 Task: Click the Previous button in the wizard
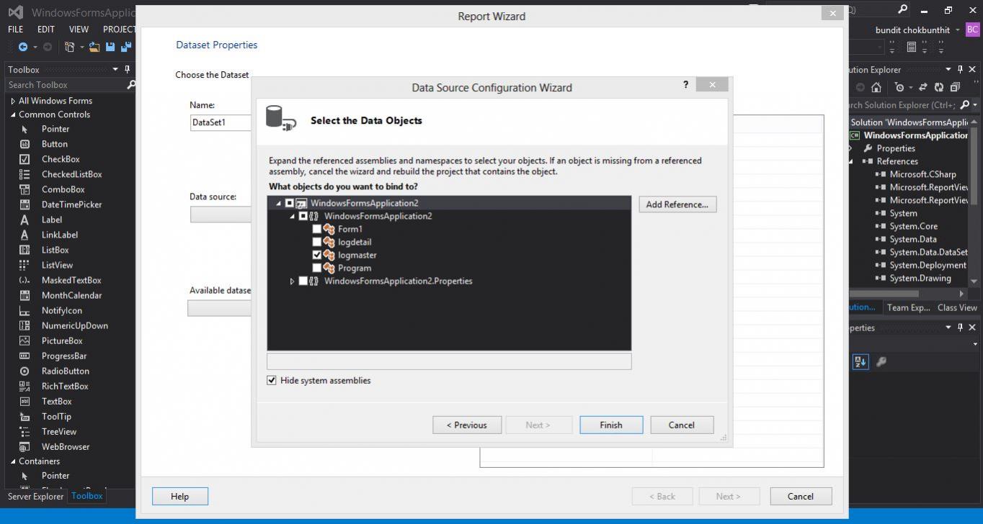click(466, 425)
